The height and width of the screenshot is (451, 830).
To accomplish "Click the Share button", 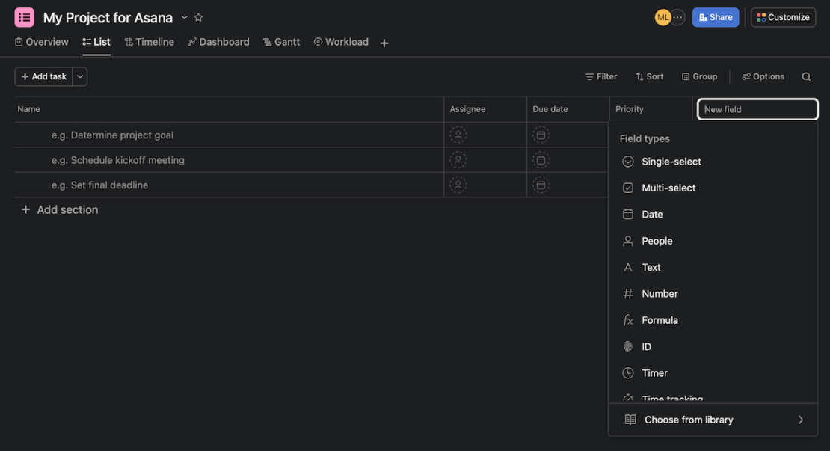I will (x=715, y=16).
